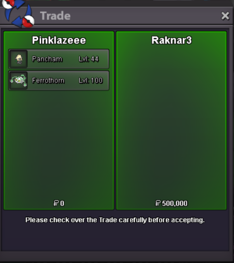Click the Pinklazeee player name
This screenshot has width=234, height=263.
(x=59, y=40)
